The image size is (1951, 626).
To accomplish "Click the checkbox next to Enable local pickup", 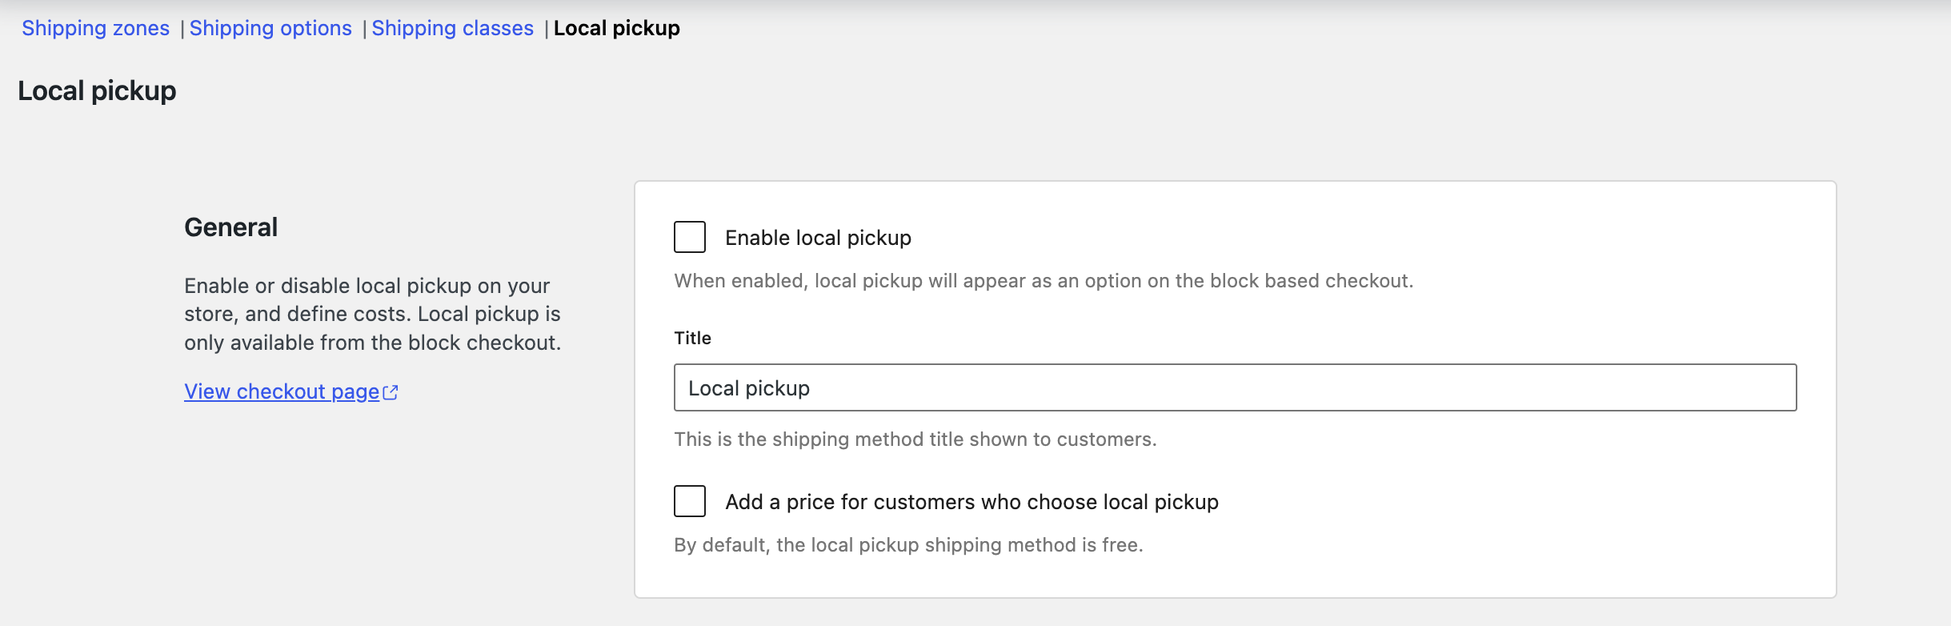I will 690,236.
